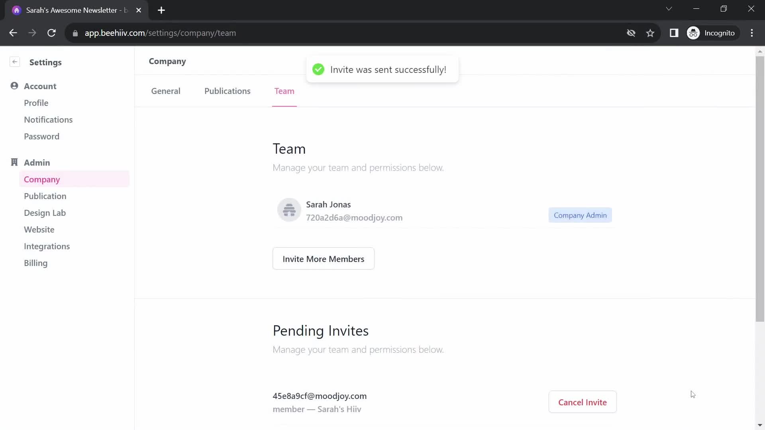Select the General tab
Image resolution: width=765 pixels, height=430 pixels.
166,91
